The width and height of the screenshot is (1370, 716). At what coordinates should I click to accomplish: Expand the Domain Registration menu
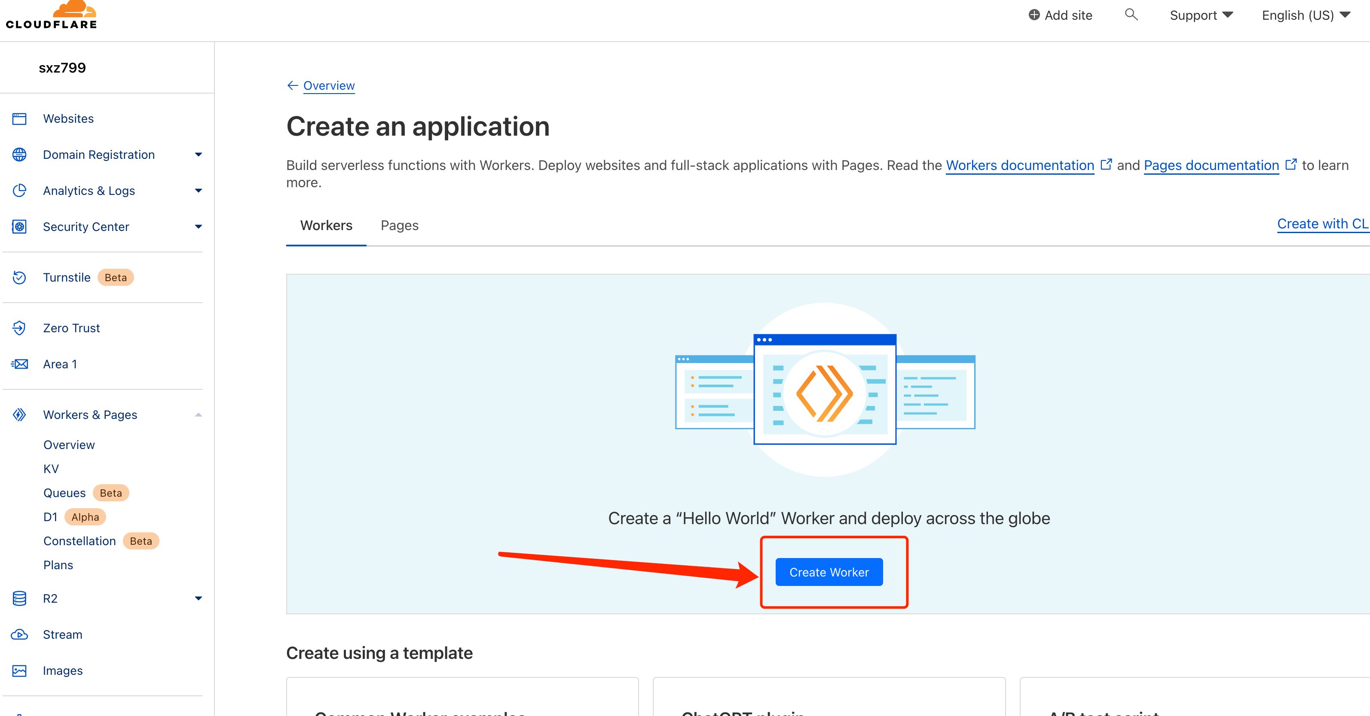(199, 155)
